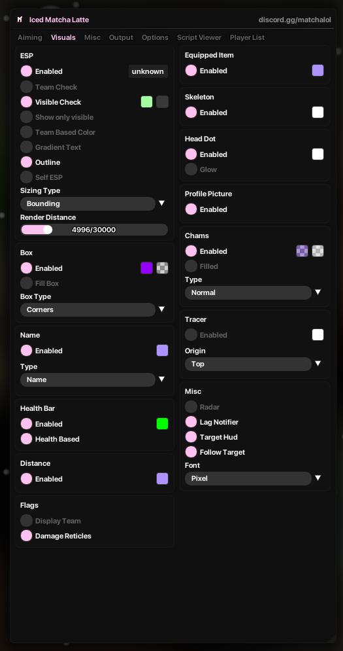343x651 pixels.
Task: Open the Box transparency checkered swatch
Action: pyautogui.click(x=162, y=268)
